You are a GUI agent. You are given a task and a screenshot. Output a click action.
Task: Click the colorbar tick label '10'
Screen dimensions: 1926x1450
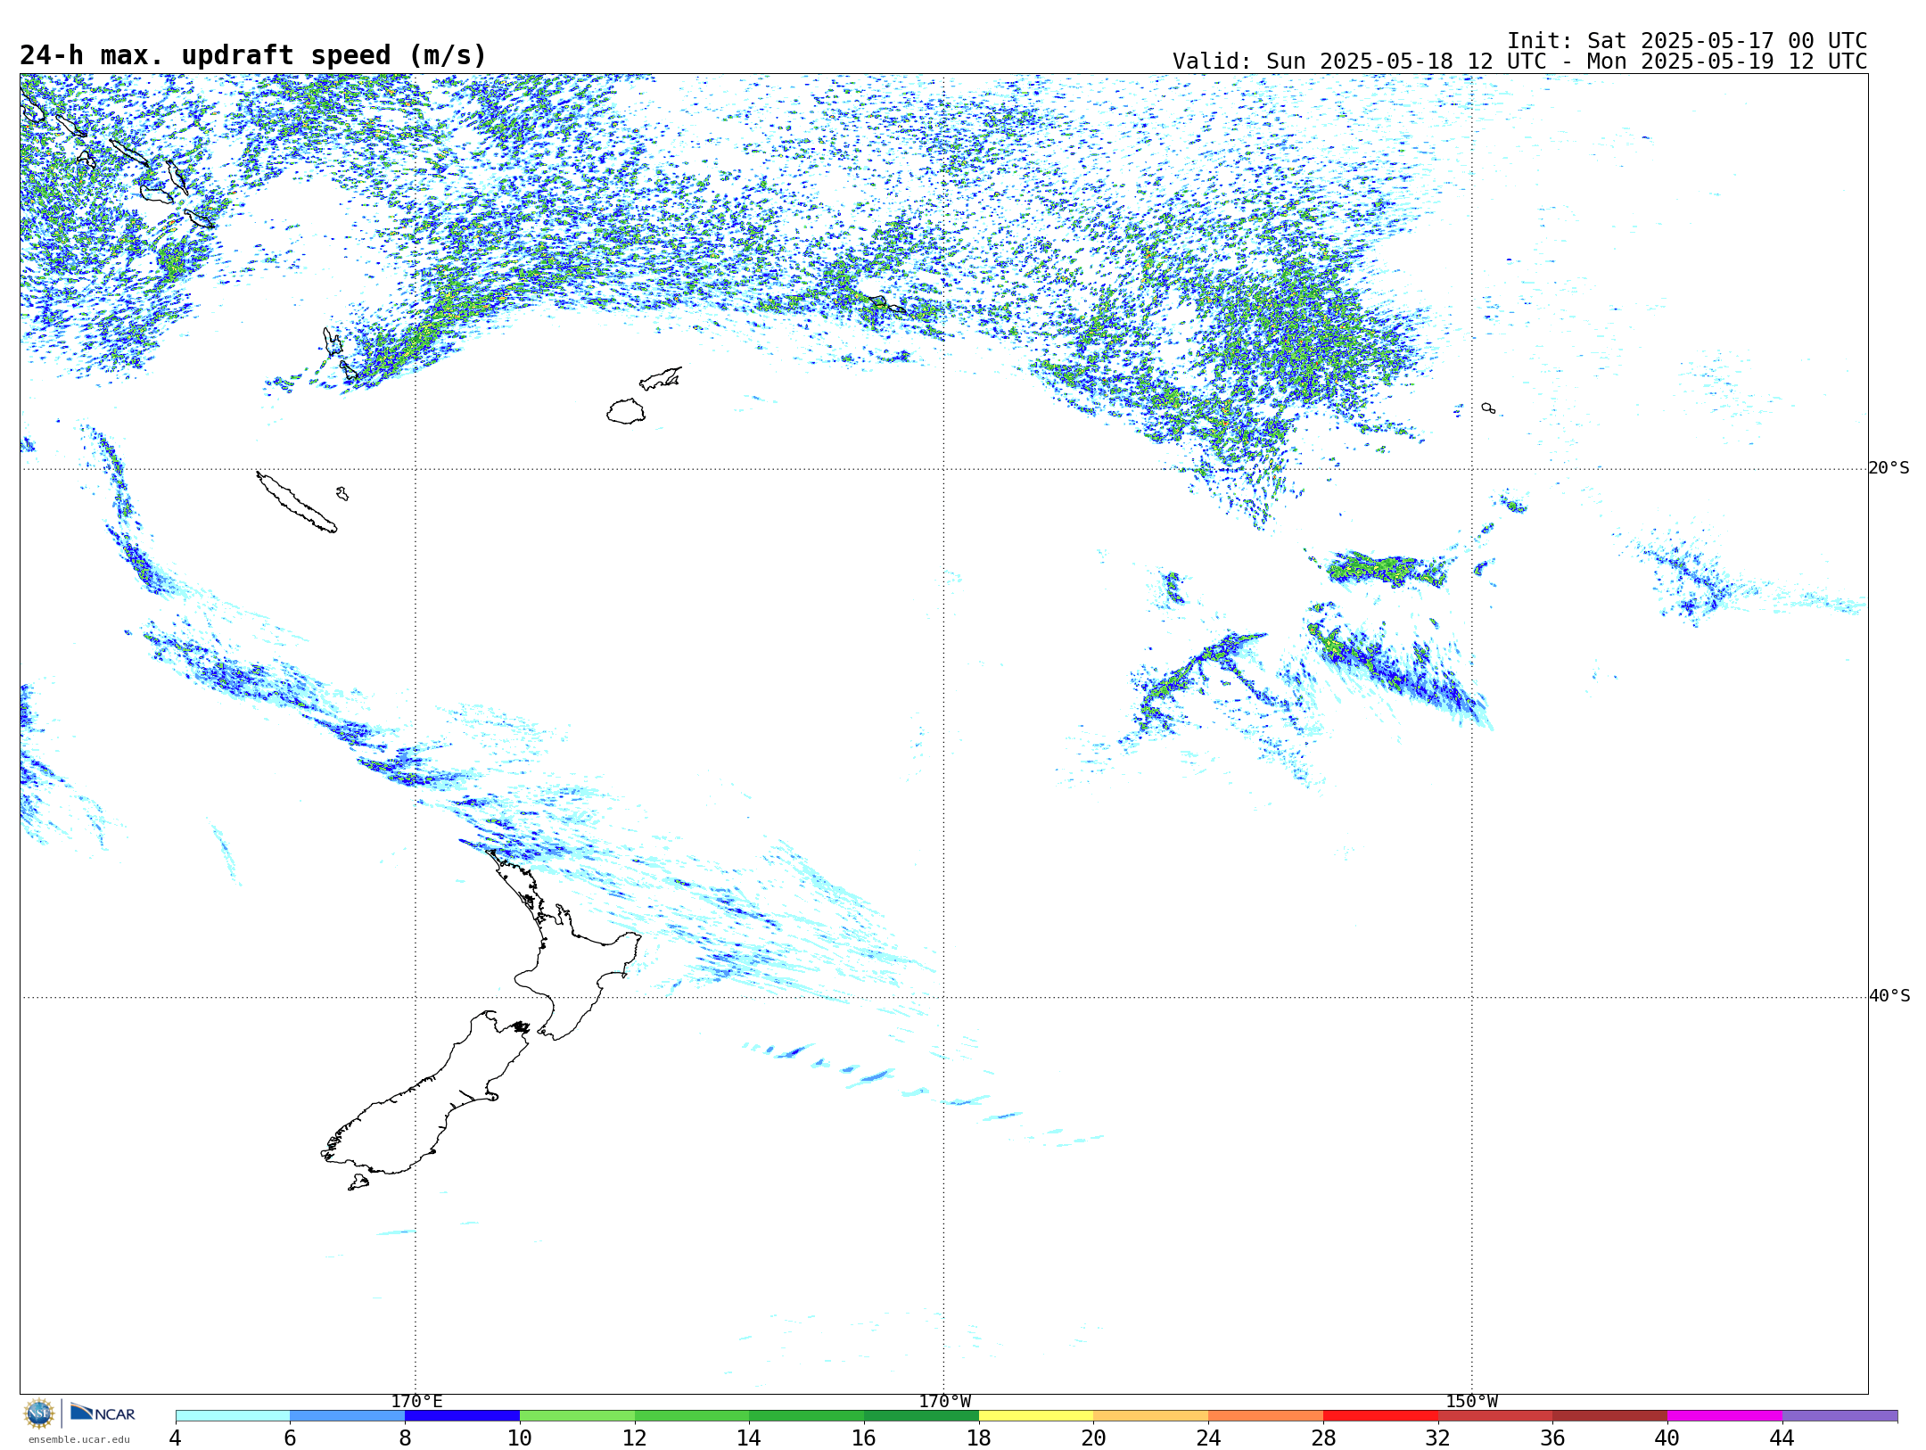point(519,1438)
